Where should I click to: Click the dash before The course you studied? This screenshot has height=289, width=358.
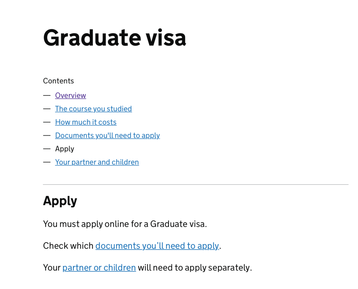click(47, 109)
